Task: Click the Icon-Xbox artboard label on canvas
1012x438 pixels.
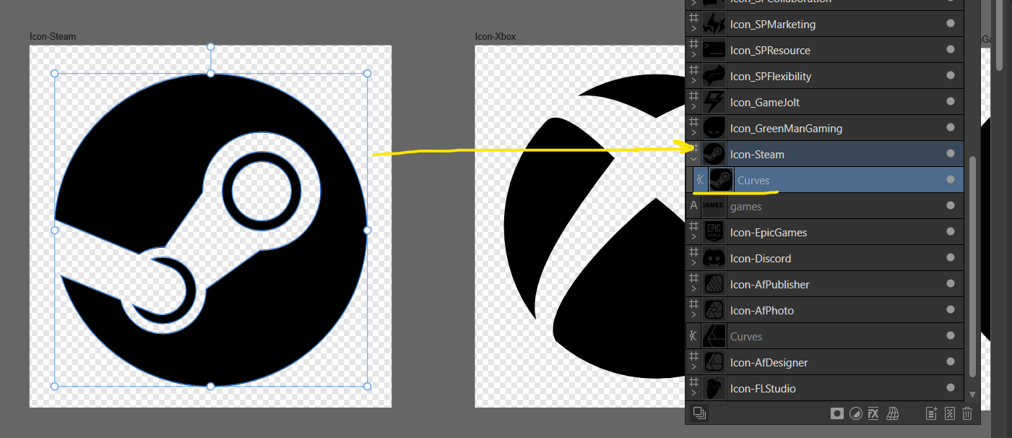Action: click(496, 36)
